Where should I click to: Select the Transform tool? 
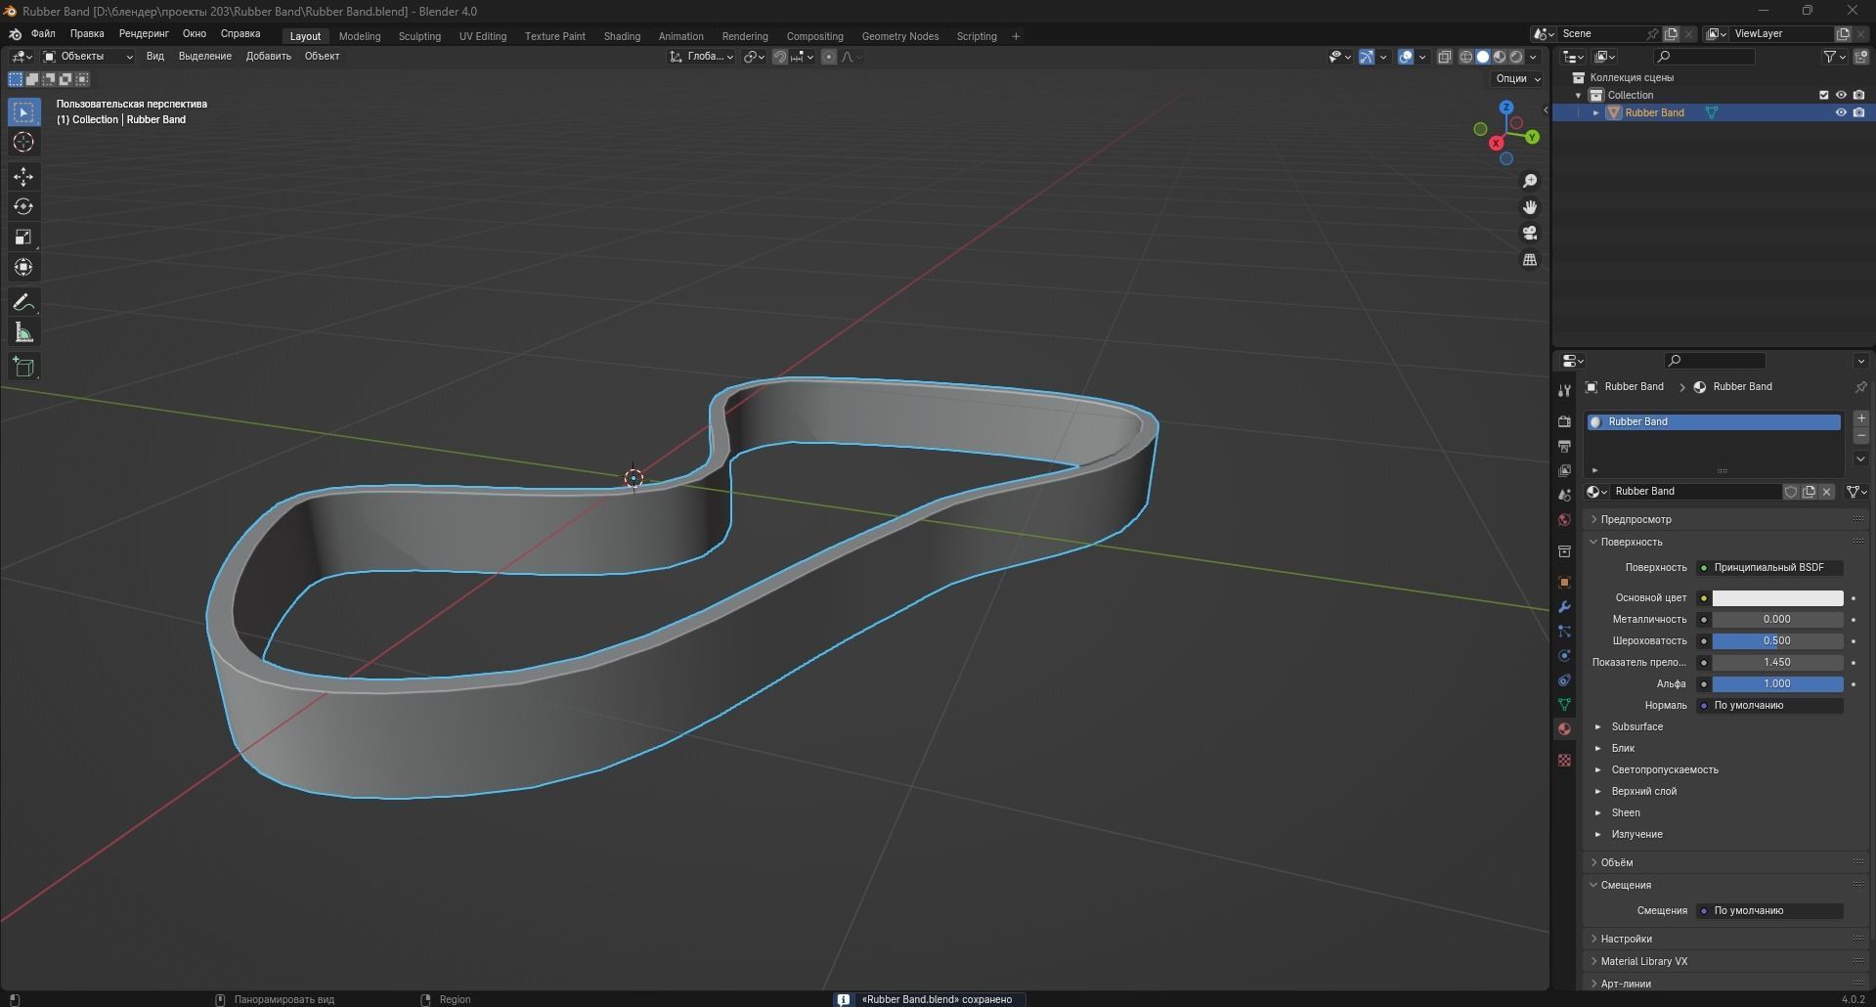coord(24,267)
